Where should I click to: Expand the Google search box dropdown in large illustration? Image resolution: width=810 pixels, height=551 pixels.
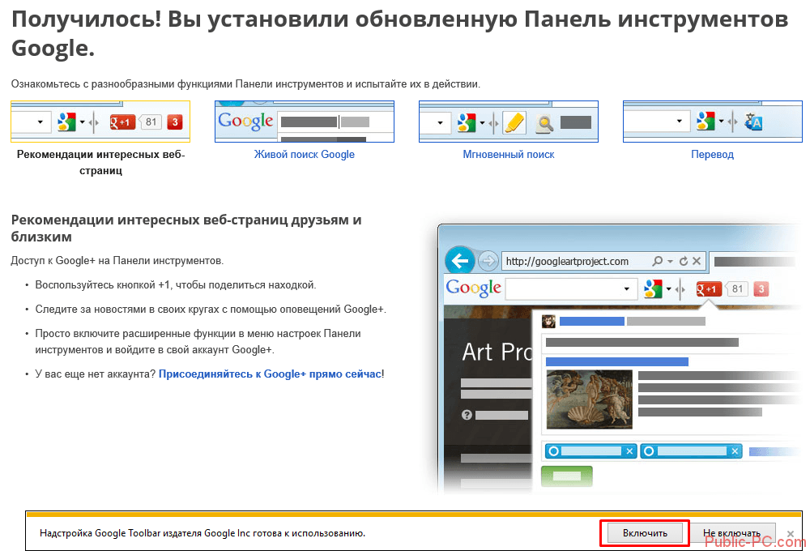(626, 289)
